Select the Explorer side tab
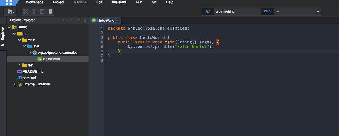The width and height of the screenshot is (339, 136). click(x=3, y=34)
